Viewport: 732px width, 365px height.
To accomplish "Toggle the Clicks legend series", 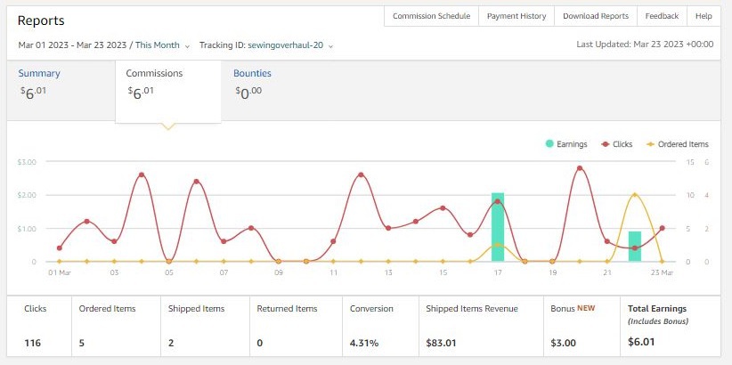I will coord(617,144).
